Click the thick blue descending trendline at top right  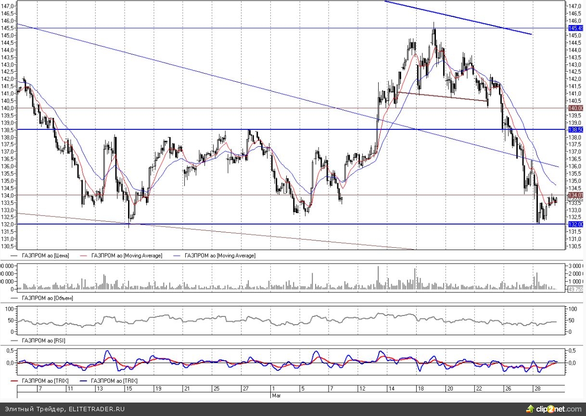[457, 18]
